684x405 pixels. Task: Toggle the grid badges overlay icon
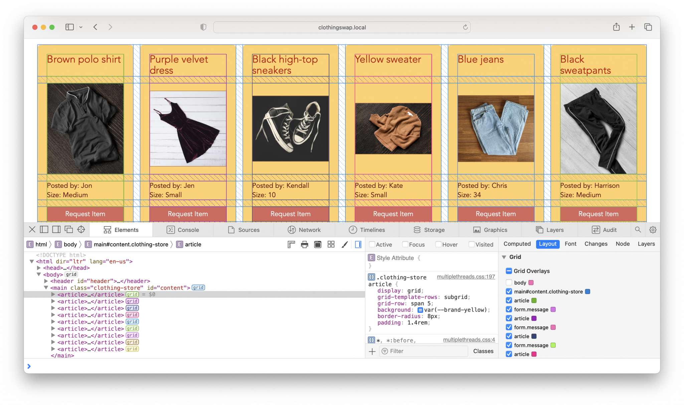[x=331, y=244]
